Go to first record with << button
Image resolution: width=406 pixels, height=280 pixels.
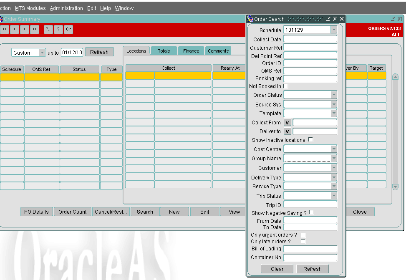(5, 29)
